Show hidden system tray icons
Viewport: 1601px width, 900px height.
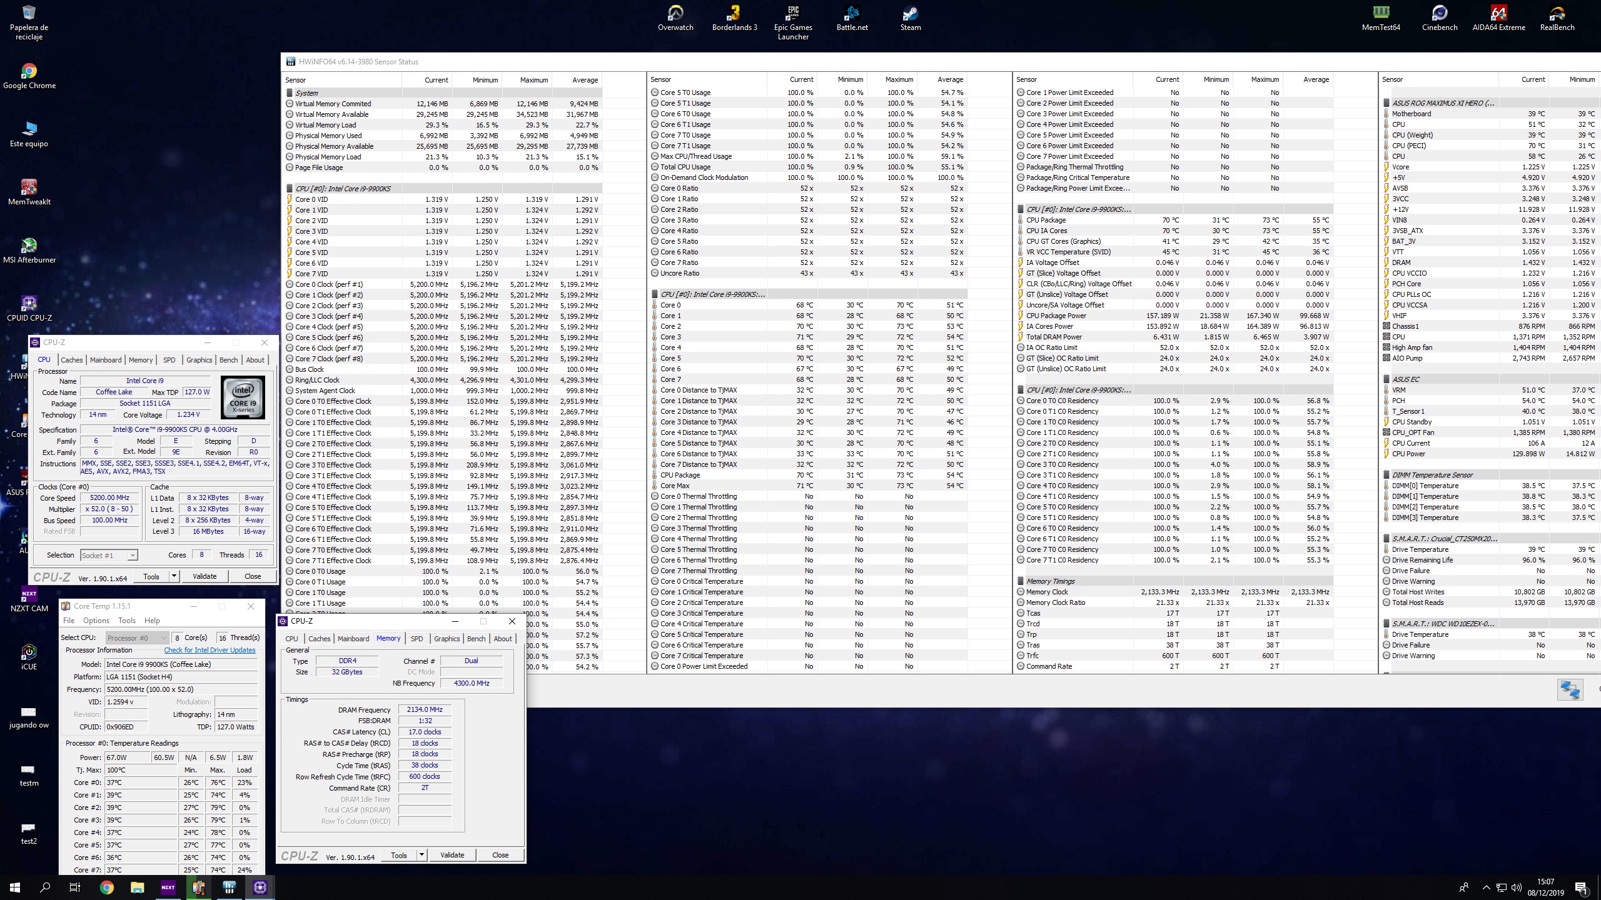point(1486,887)
